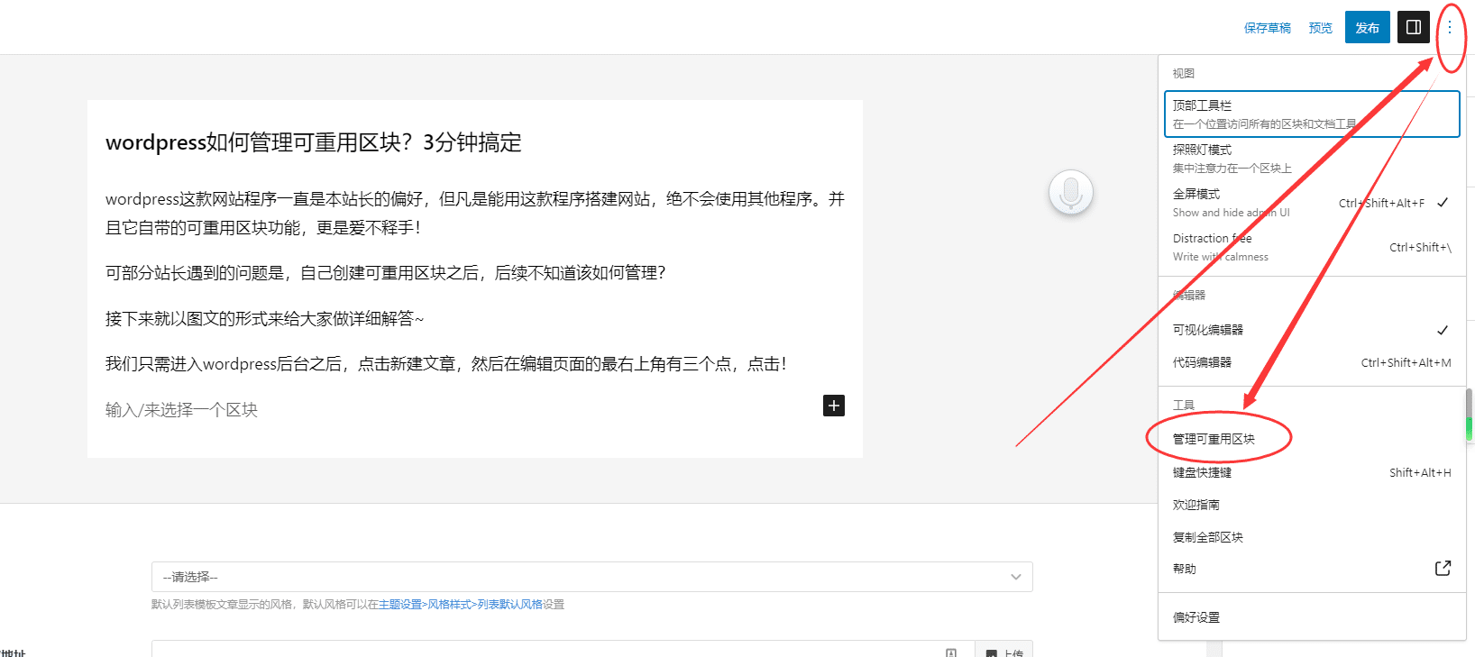Select 可视化编辑器 visual editor

coord(1312,330)
